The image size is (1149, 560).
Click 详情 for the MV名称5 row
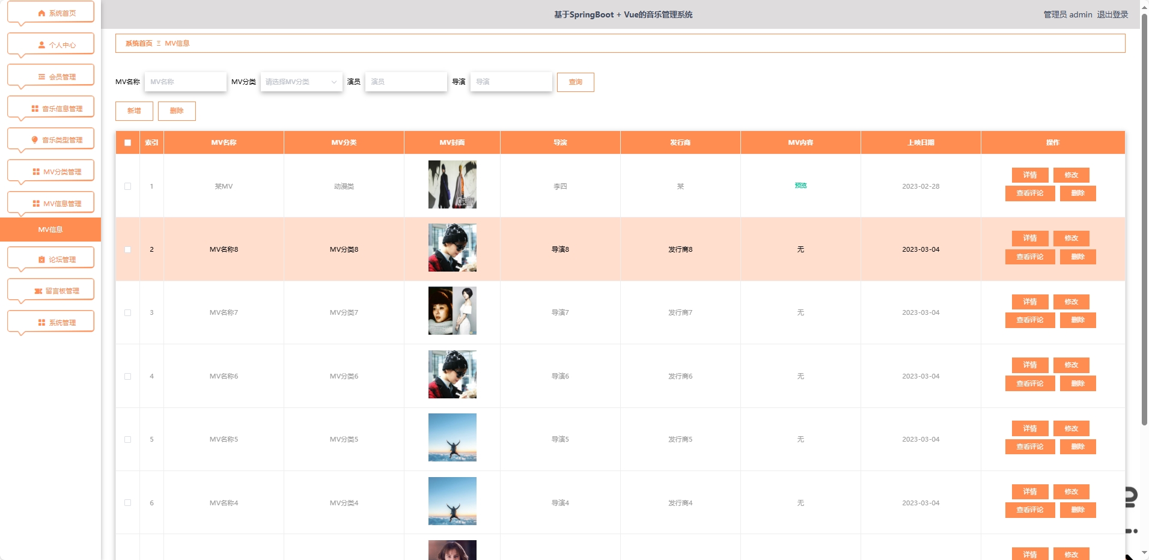[1030, 428]
